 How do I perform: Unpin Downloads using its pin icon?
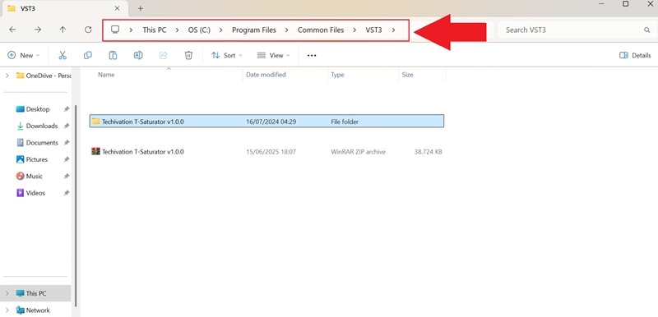click(x=67, y=126)
